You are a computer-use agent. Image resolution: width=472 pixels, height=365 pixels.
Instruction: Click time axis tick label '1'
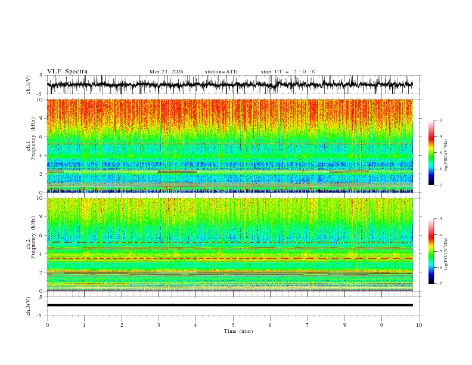(84, 325)
